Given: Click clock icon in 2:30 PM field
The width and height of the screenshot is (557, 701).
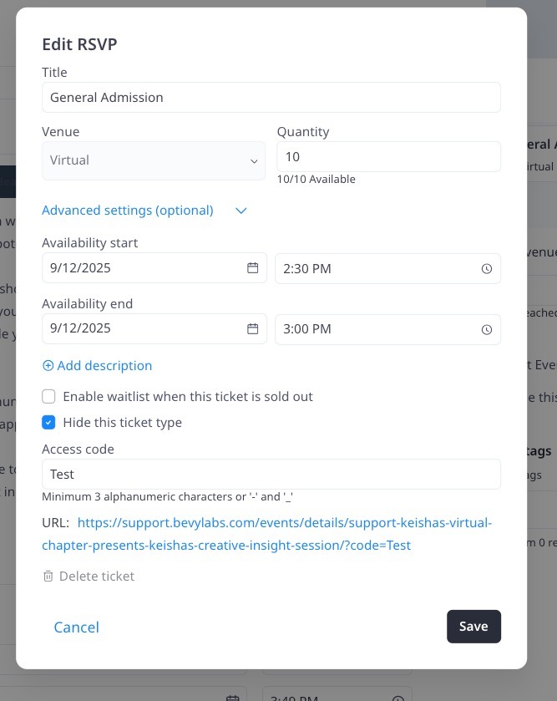Looking at the screenshot, I should 487,269.
